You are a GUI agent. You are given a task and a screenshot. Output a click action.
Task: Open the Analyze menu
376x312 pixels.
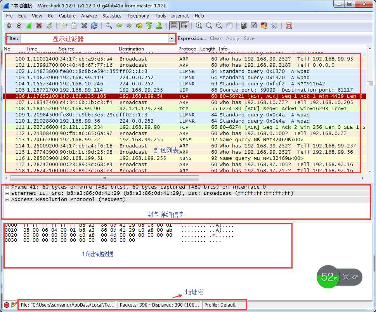[89, 16]
